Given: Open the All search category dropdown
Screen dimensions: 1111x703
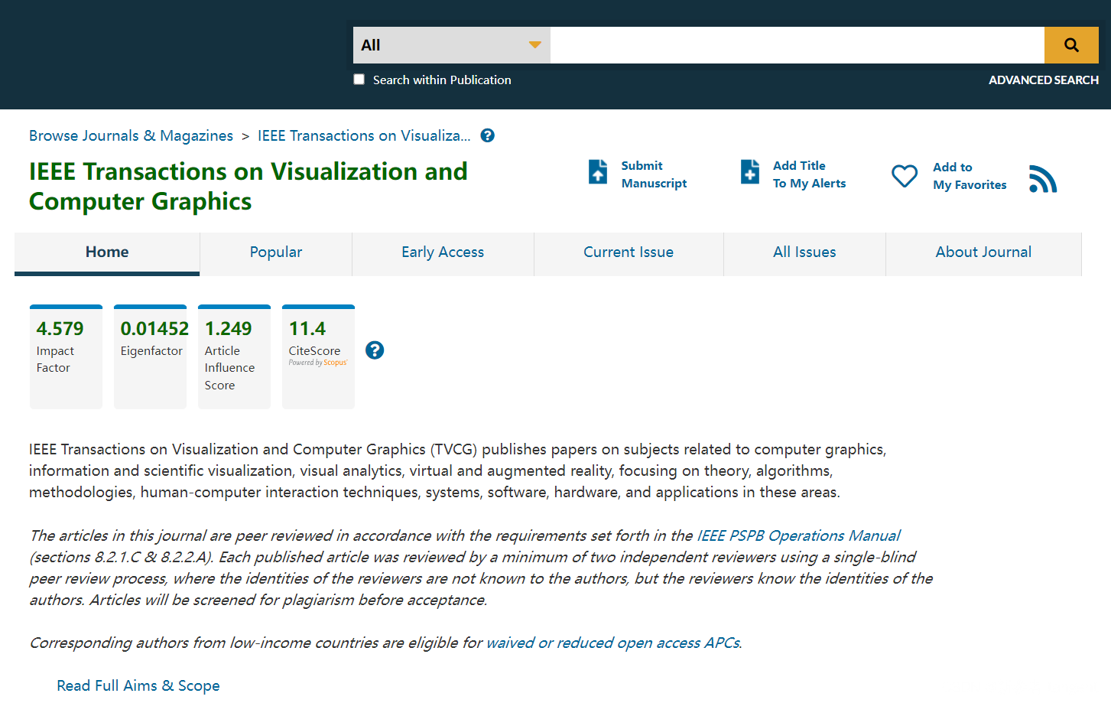Looking at the screenshot, I should coord(451,45).
